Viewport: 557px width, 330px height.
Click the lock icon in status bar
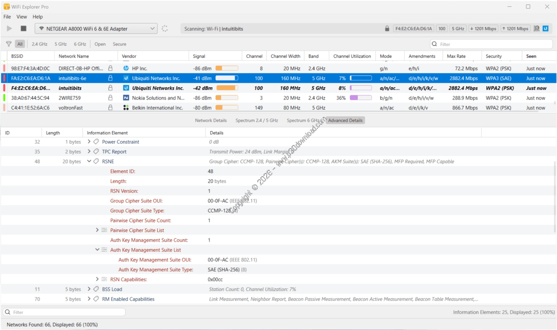click(x=387, y=28)
